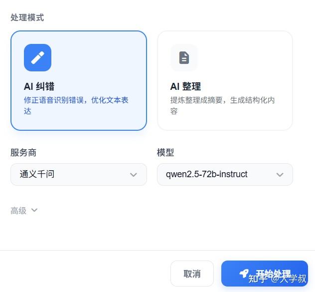
Task: Click the 处理模式 section heading
Action: pos(27,17)
